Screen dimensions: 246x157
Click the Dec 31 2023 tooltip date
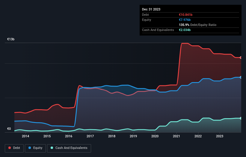(x=151, y=9)
